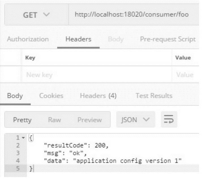Open the request Body tab

[x=116, y=39]
